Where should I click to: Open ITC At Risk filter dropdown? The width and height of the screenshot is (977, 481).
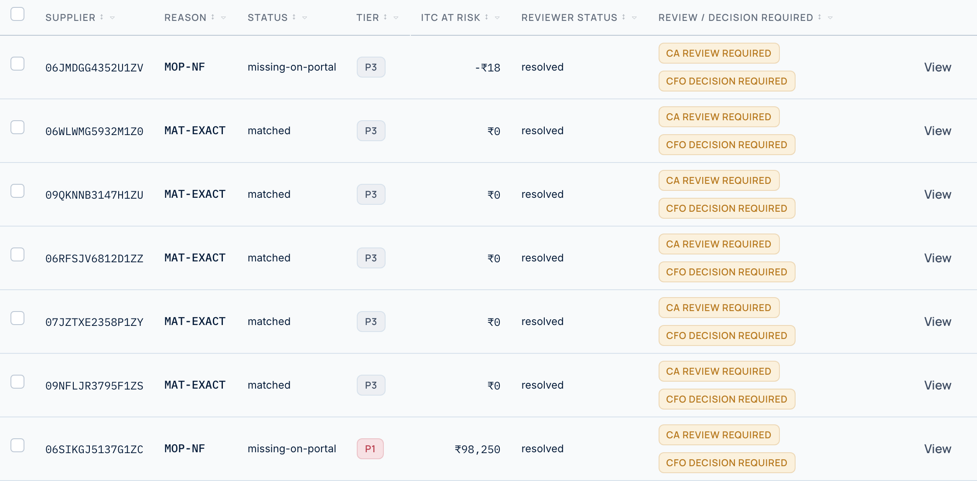pos(497,18)
